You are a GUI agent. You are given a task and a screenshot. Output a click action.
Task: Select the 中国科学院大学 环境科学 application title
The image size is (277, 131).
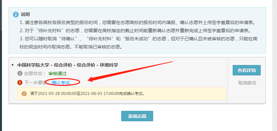point(68,65)
